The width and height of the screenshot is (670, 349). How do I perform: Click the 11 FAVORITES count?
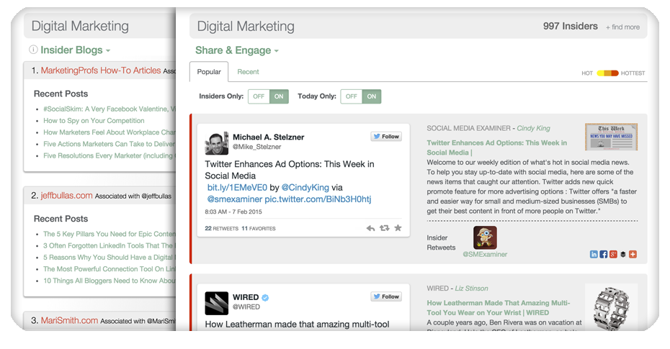(259, 228)
